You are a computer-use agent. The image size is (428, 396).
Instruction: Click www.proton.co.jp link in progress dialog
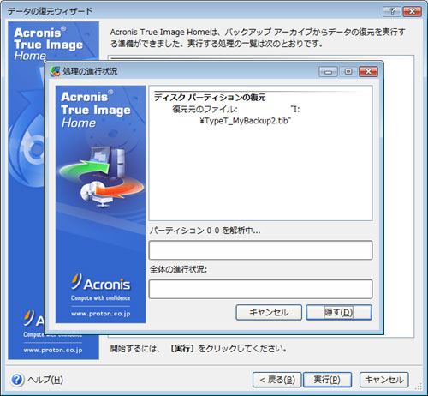point(101,314)
